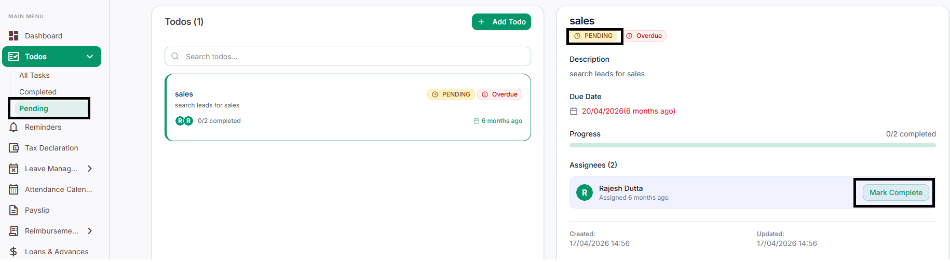Click the Created 17/04/2026 14:56 timestamp
The height and width of the screenshot is (262, 950).
[600, 243]
